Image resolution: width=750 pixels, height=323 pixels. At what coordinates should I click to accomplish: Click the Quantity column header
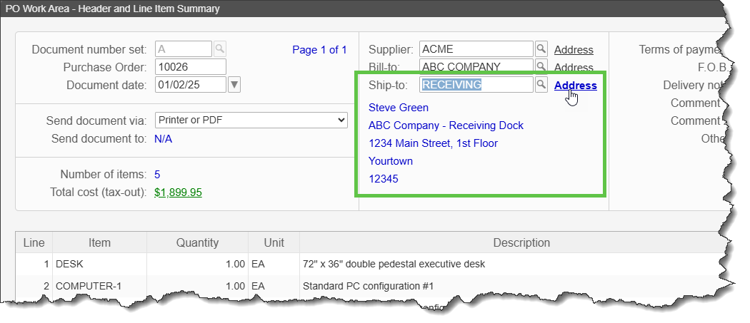[197, 243]
